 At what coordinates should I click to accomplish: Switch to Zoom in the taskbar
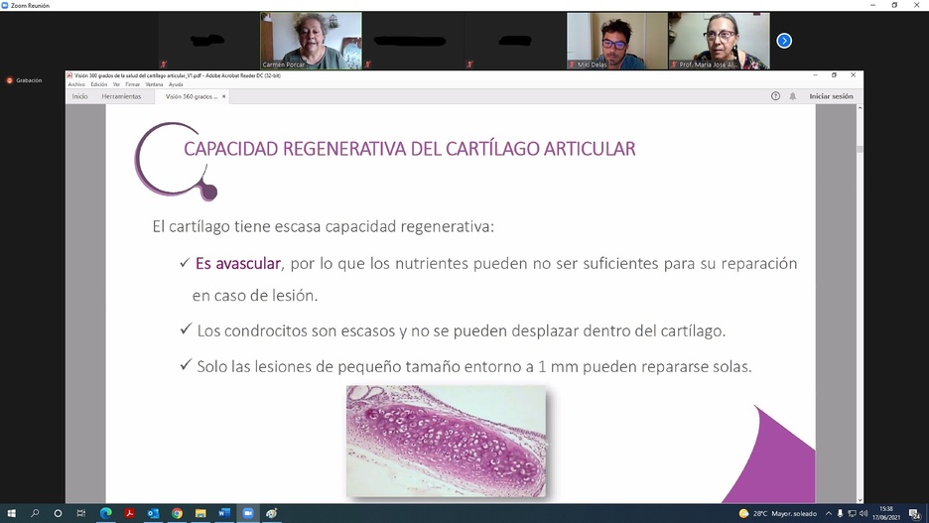248,513
